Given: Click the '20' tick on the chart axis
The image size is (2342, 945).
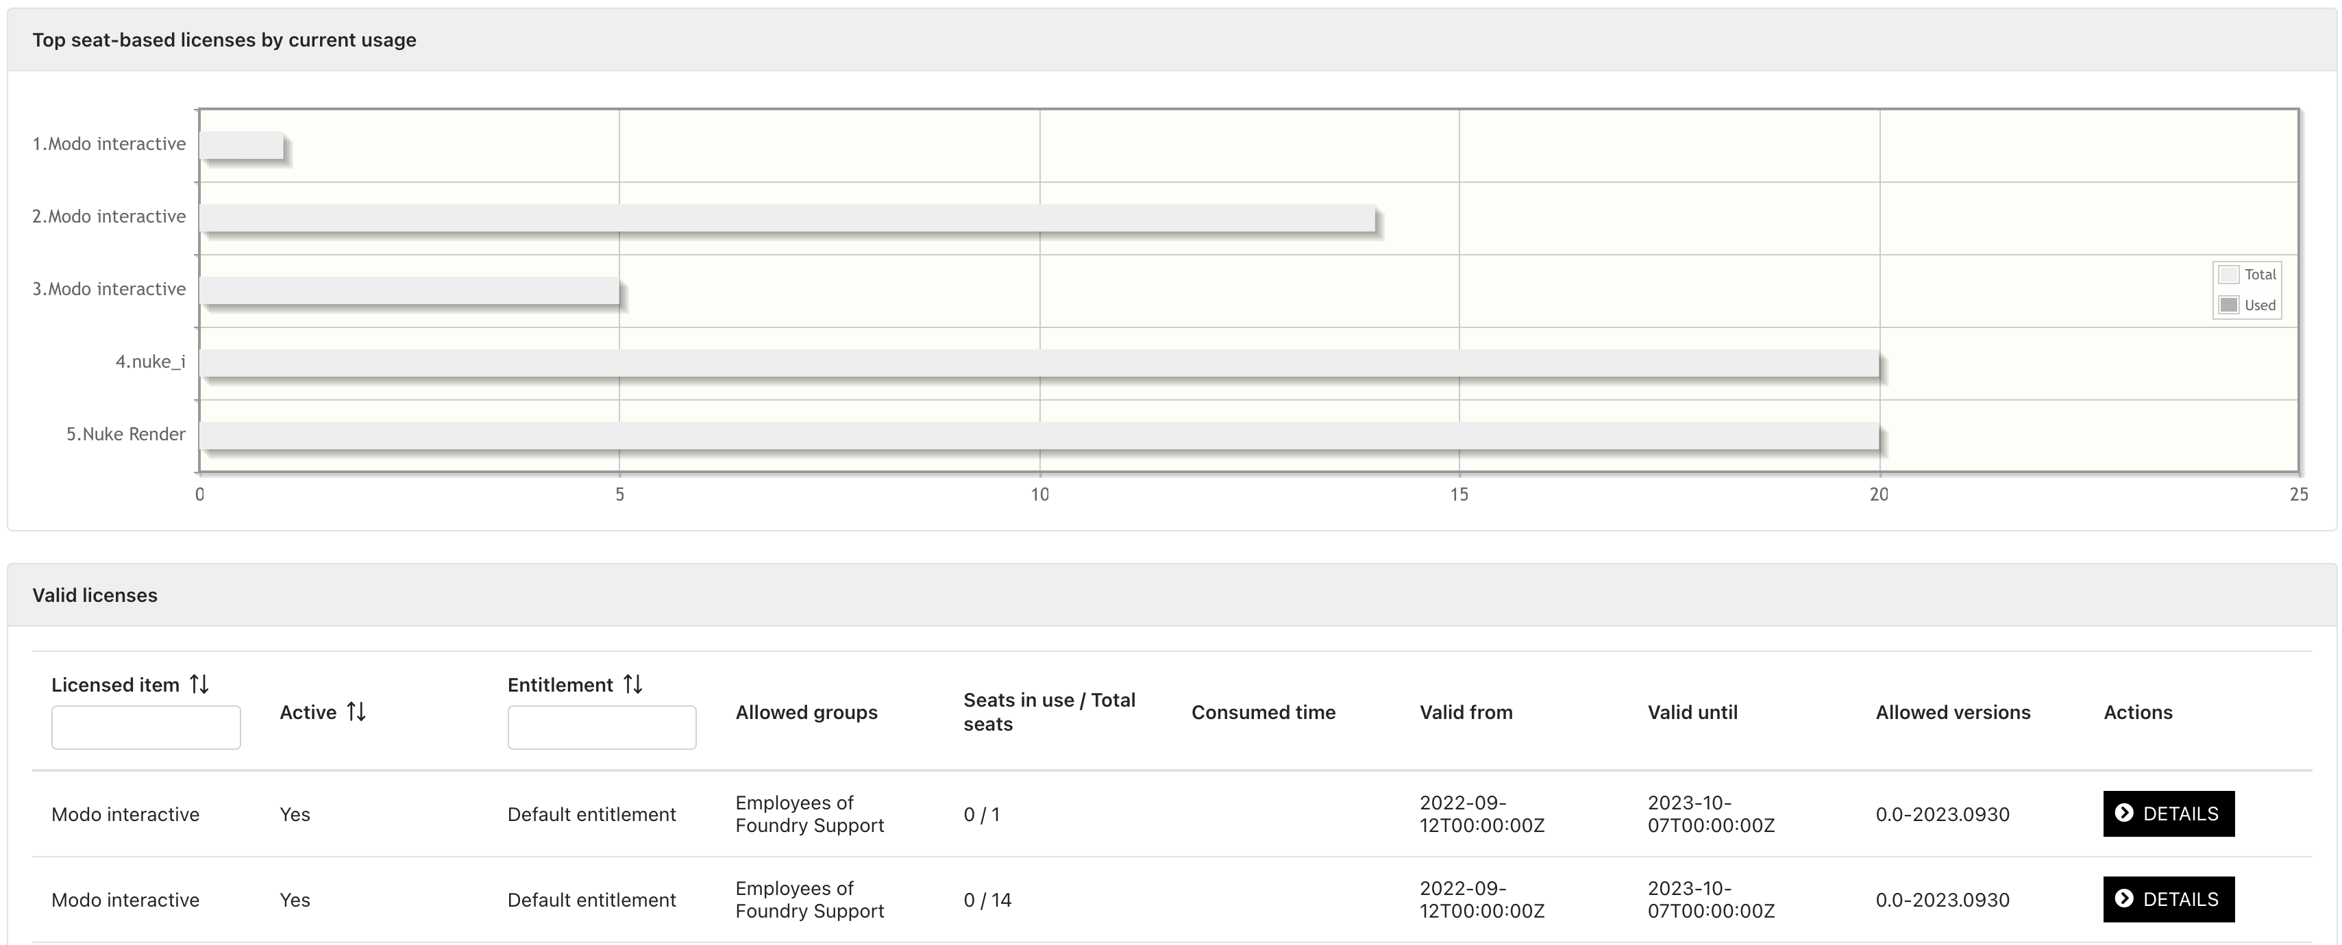Looking at the screenshot, I should [1879, 494].
